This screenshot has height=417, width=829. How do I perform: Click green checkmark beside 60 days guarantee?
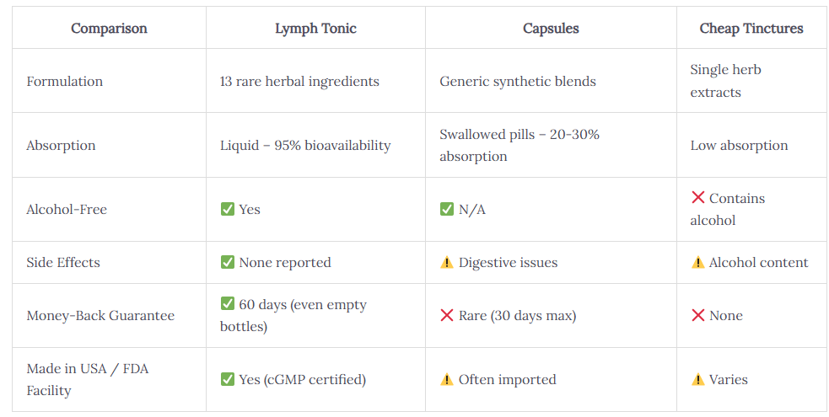[x=228, y=303]
